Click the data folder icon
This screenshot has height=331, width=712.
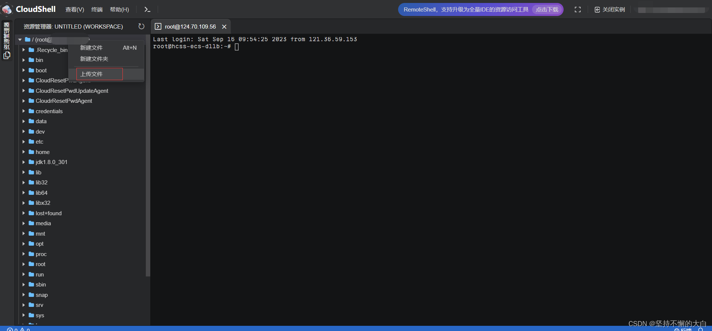point(32,121)
